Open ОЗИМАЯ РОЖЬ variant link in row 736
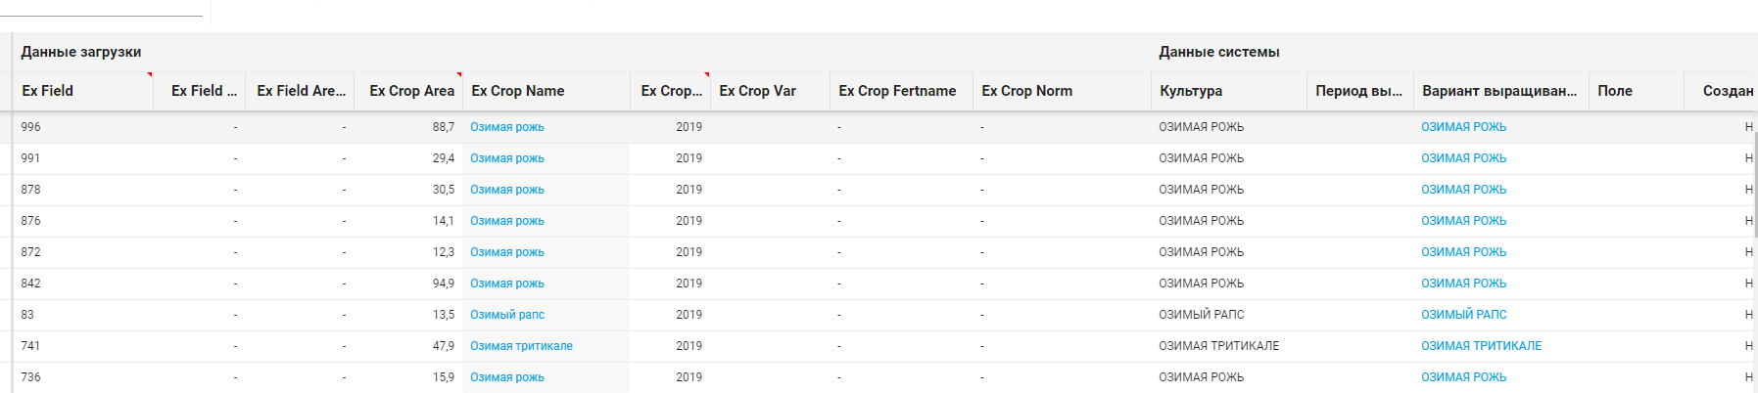Image resolution: width=1758 pixels, height=393 pixels. [1464, 377]
